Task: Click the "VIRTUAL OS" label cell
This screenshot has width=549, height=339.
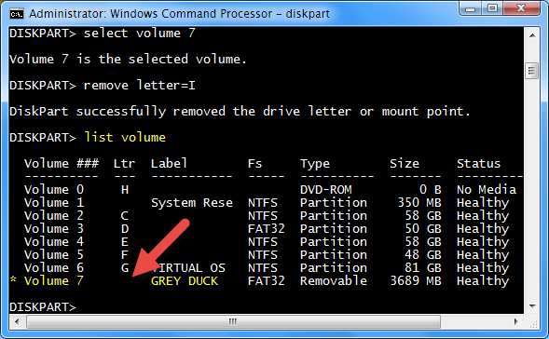Action: click(x=188, y=268)
